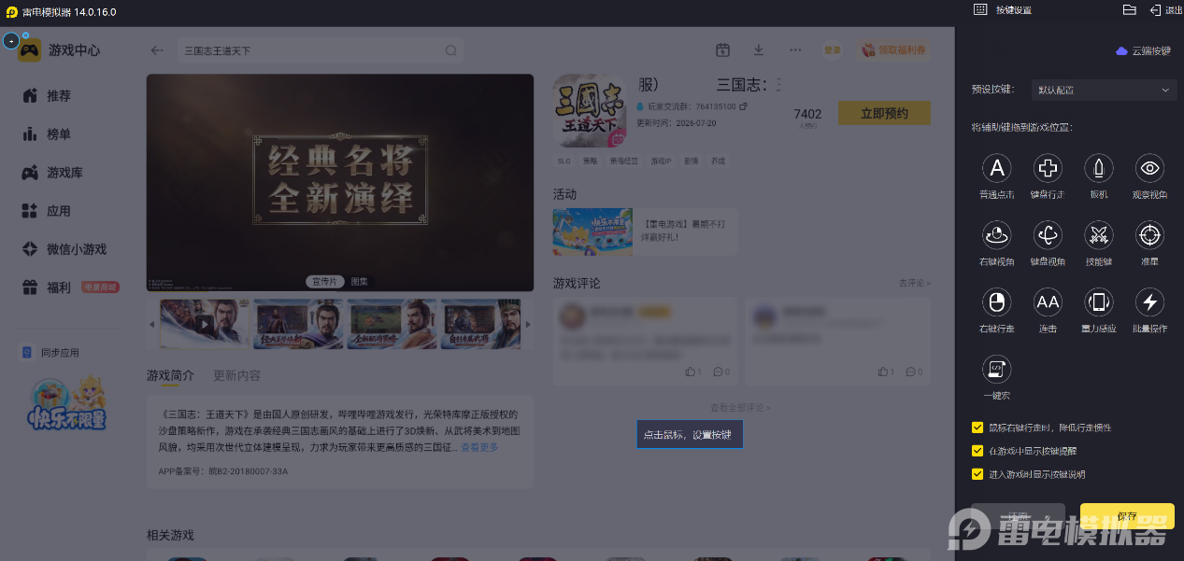
Task: Click 去评论 link above reviews
Action: click(x=915, y=282)
